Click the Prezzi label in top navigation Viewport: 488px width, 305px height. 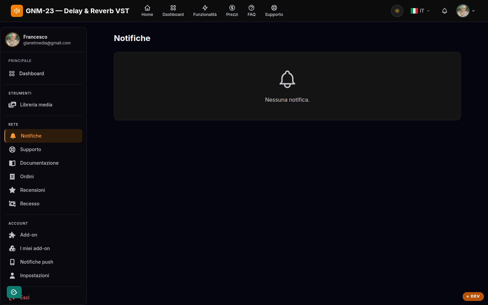pyautogui.click(x=232, y=15)
